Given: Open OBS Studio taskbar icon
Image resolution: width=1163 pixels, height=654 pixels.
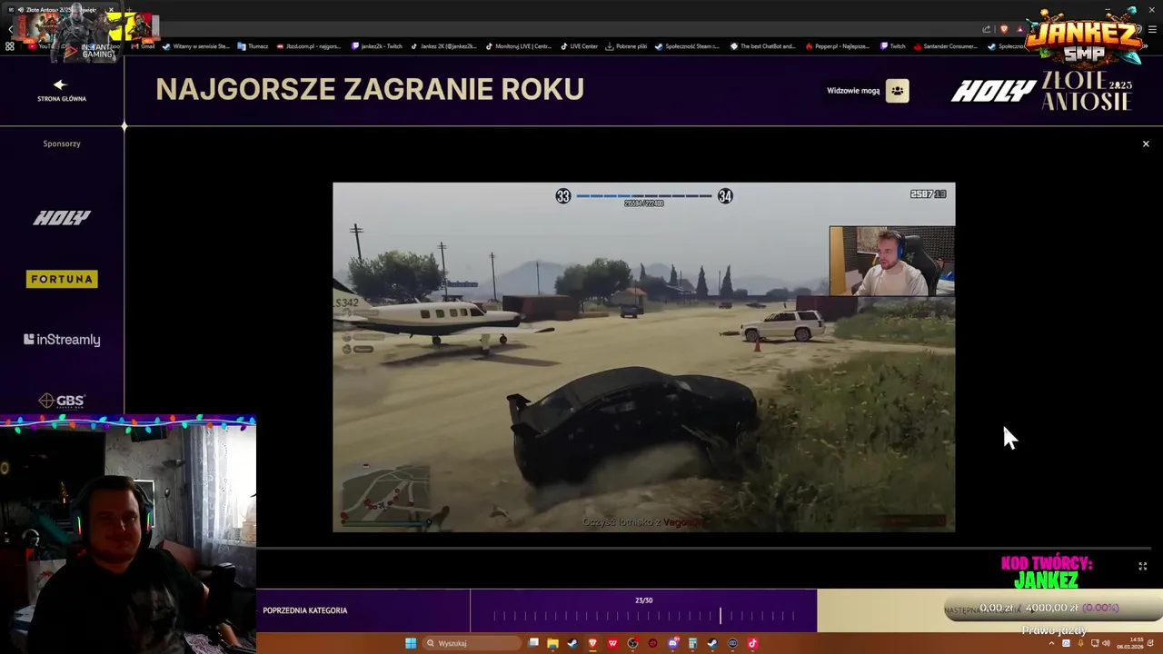Looking at the screenshot, I should coord(632,643).
